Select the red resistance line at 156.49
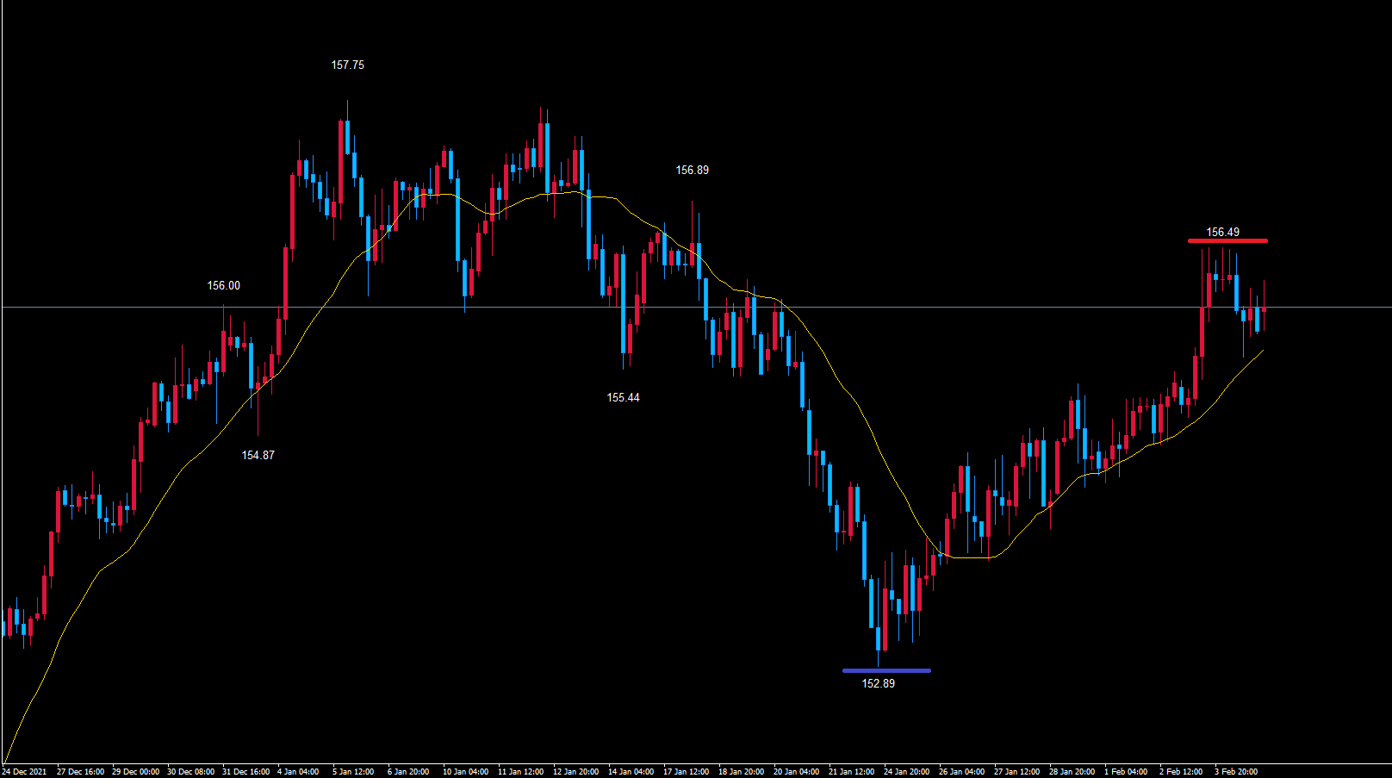The width and height of the screenshot is (1392, 778). 1227,240
